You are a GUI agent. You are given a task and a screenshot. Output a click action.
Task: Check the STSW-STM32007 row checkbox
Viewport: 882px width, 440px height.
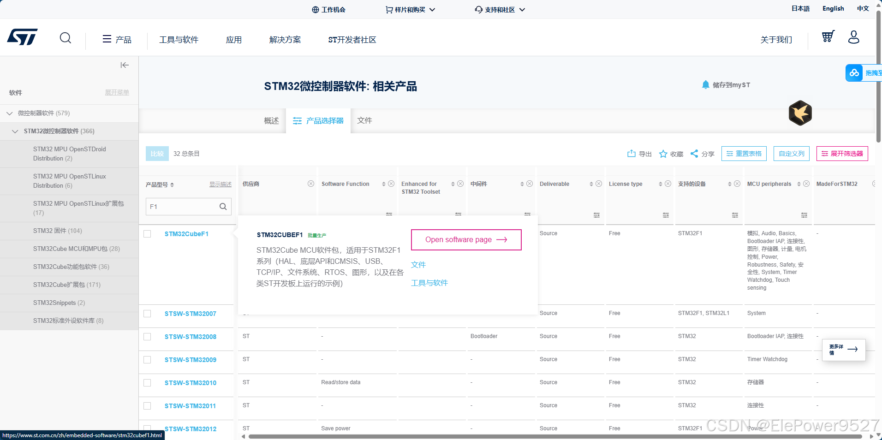coord(147,314)
